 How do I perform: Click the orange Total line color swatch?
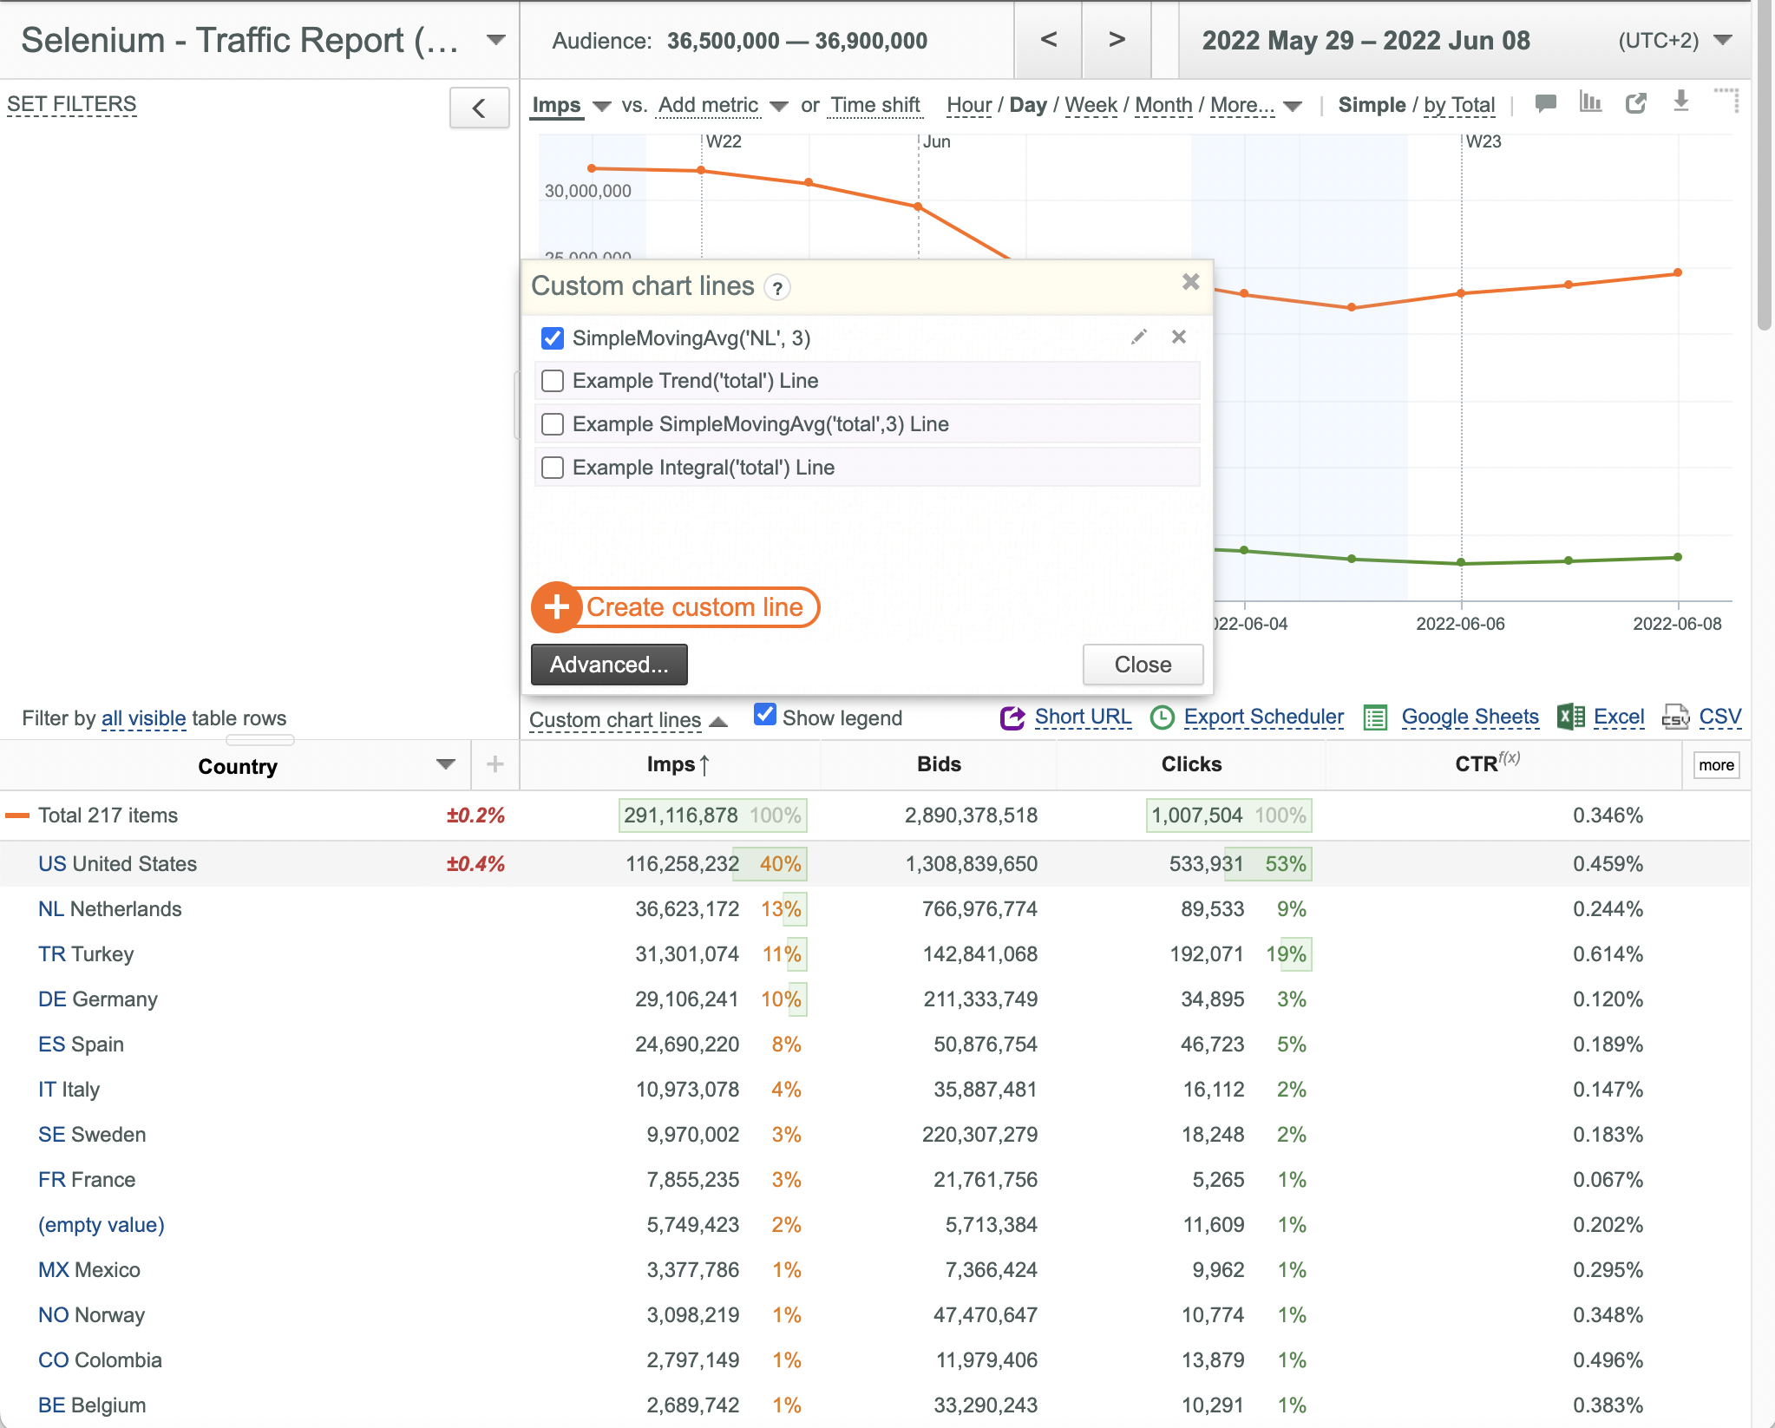click(x=17, y=816)
